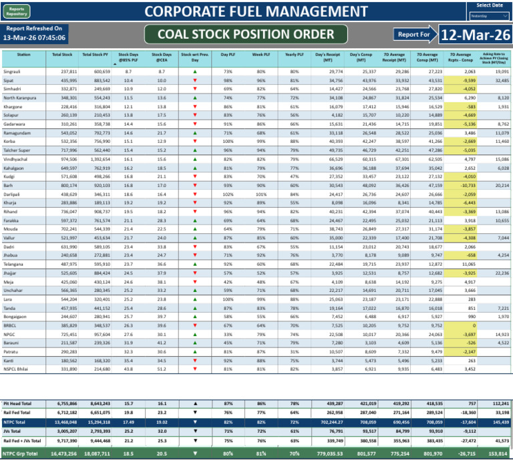Click the green up arrow in Telangana row
The width and height of the screenshot is (513, 461).
click(195, 264)
